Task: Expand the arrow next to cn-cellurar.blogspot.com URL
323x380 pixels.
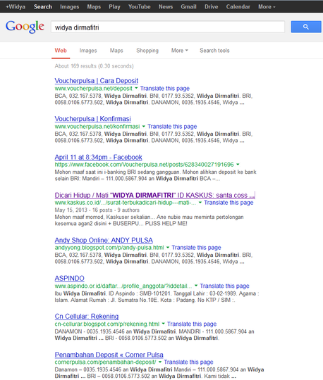Action: pos(163,324)
